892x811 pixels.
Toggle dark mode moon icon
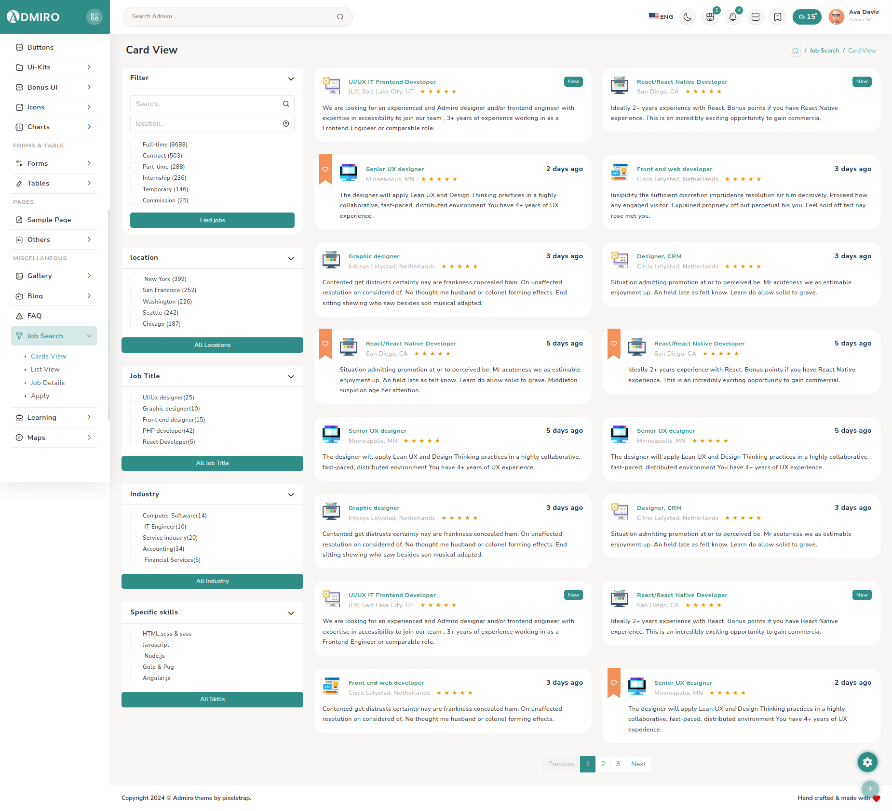click(687, 17)
